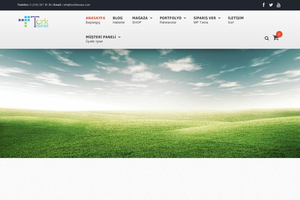300x200 pixels.
Task: Click the info@turkthemes.com email link
Action: [76, 5]
